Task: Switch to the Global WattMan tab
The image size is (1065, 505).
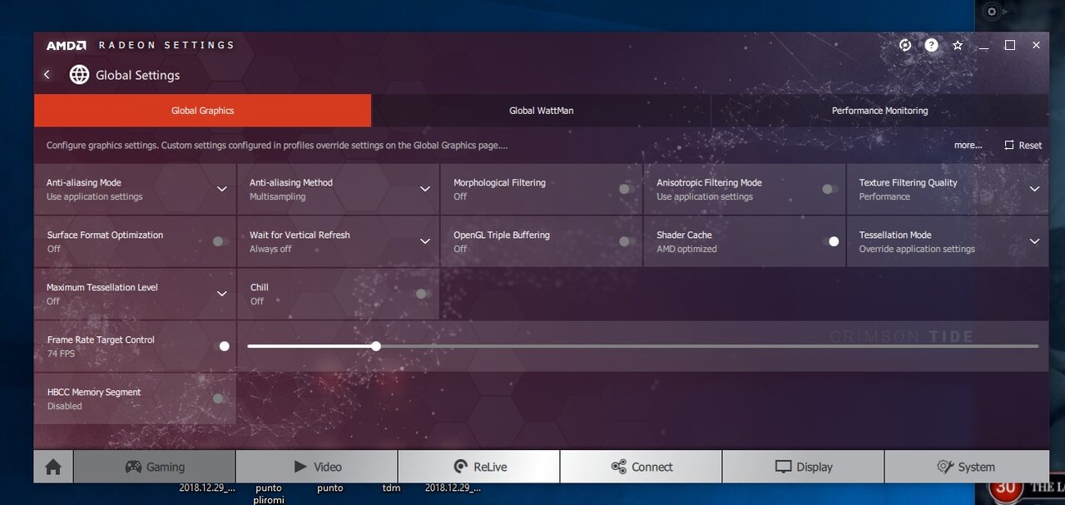Action: coord(541,111)
